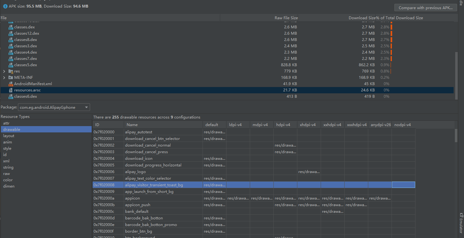The image size is (464, 238).
Task: Select the alipay_text_color_selector resource name
Action: [148, 178]
